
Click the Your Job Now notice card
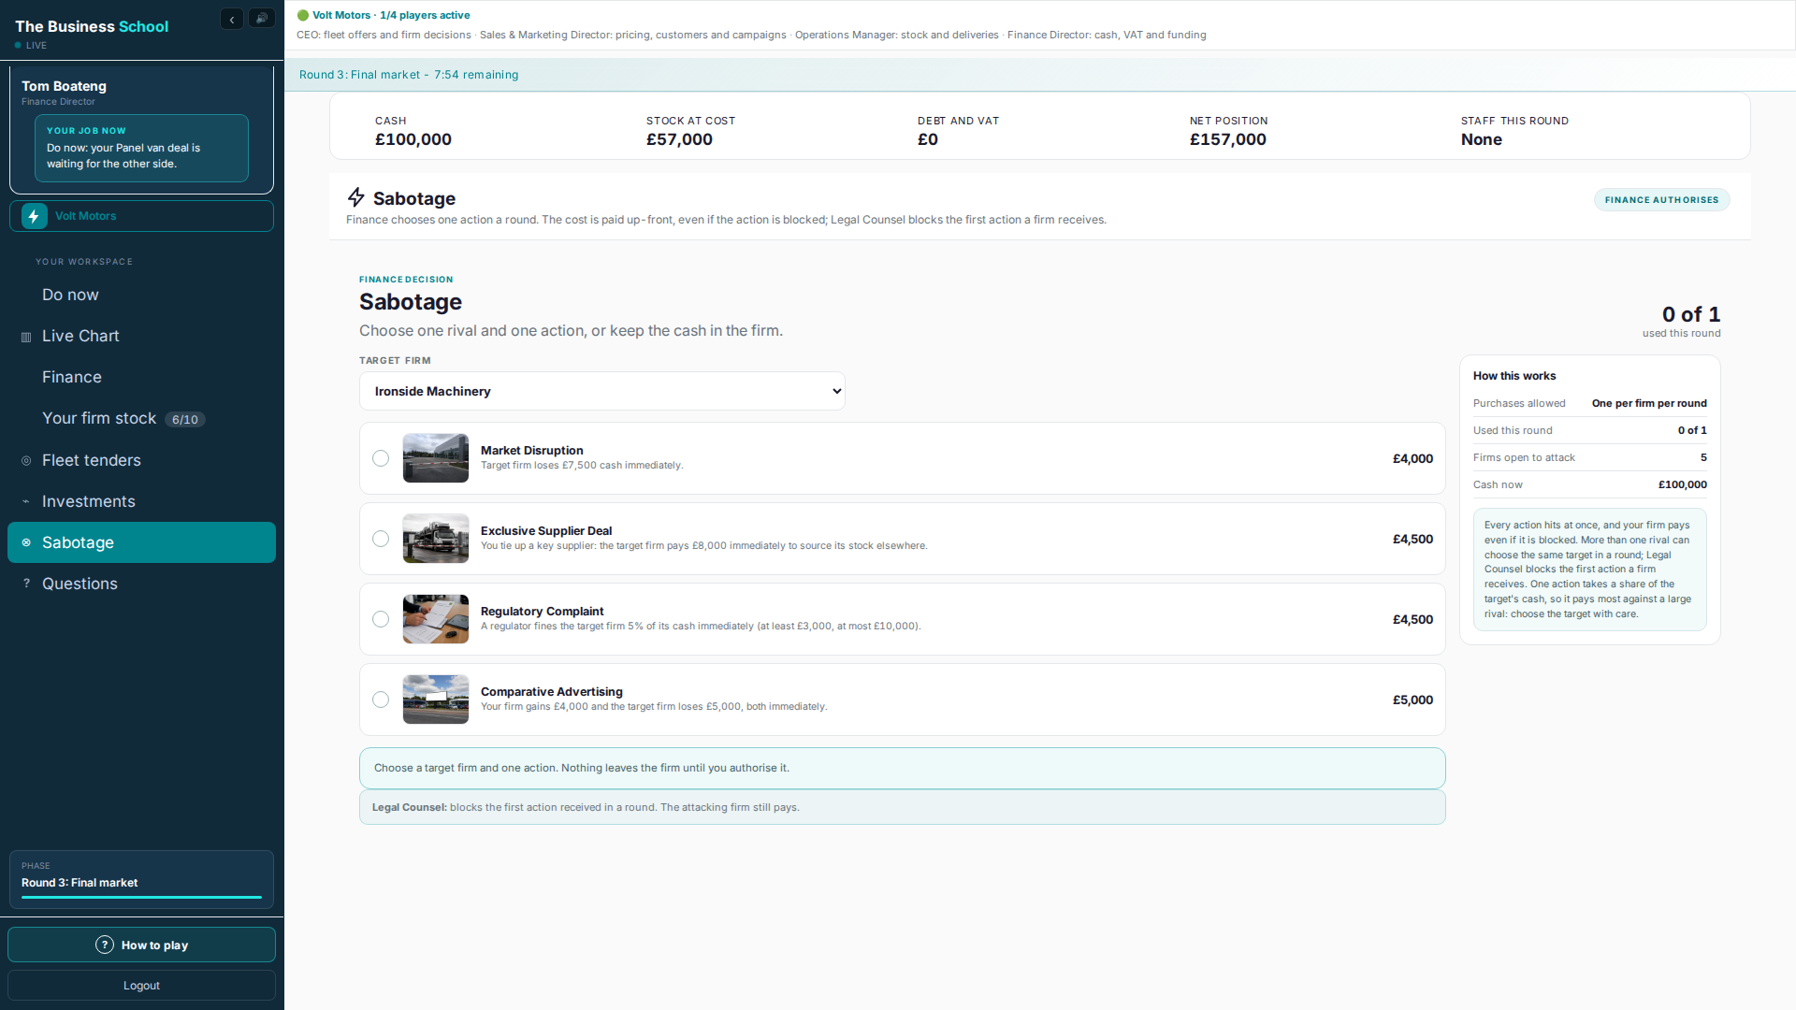click(141, 148)
